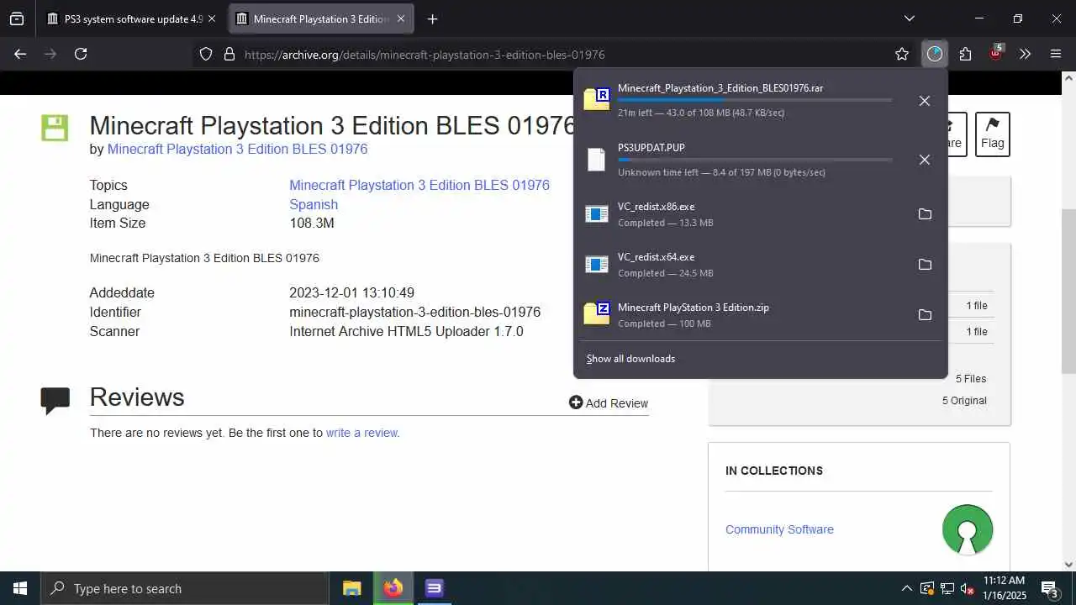Toggle the Firefox downloads toolbar button

(x=935, y=54)
